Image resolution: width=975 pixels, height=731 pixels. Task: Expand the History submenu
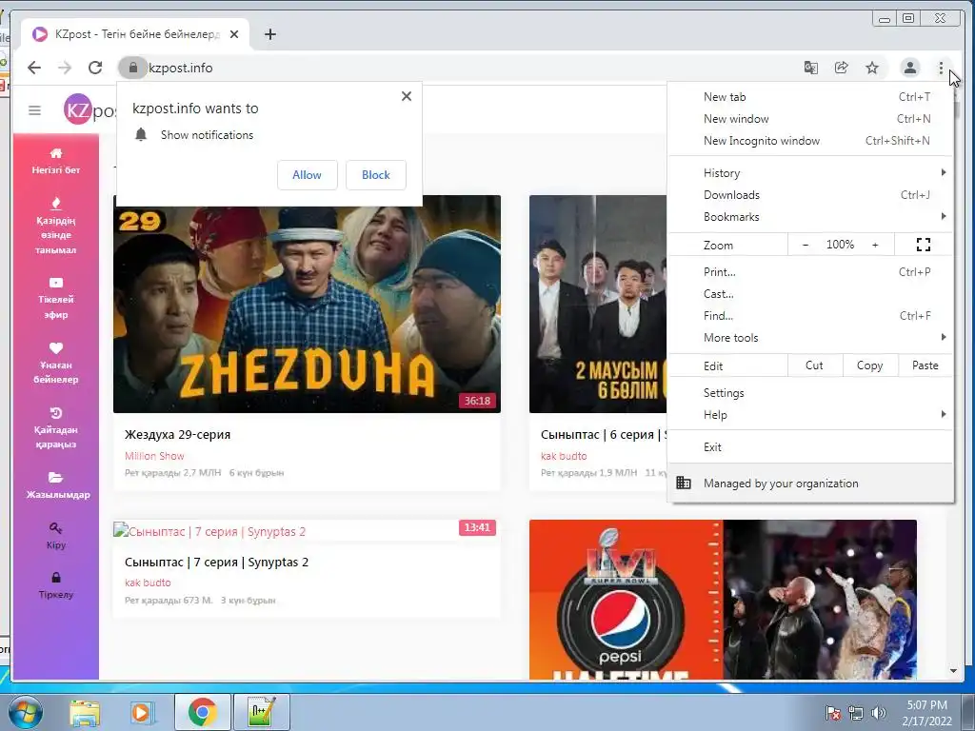(810, 173)
